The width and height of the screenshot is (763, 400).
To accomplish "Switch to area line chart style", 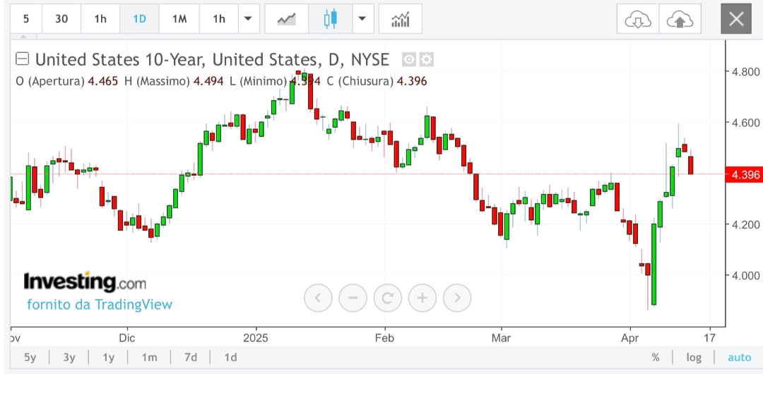I will point(287,19).
